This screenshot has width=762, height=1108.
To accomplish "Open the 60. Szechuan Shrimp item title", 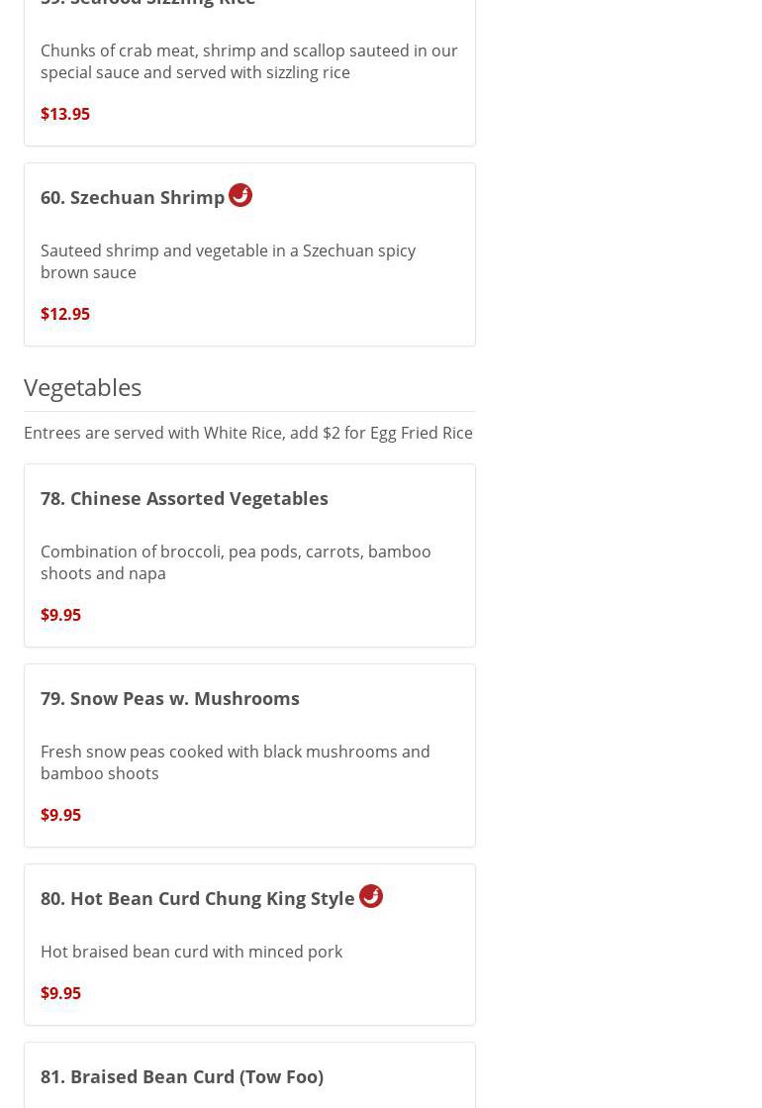I will [x=133, y=197].
